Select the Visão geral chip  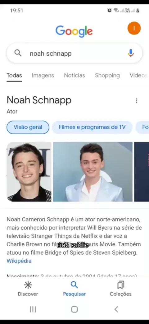pos(28,127)
